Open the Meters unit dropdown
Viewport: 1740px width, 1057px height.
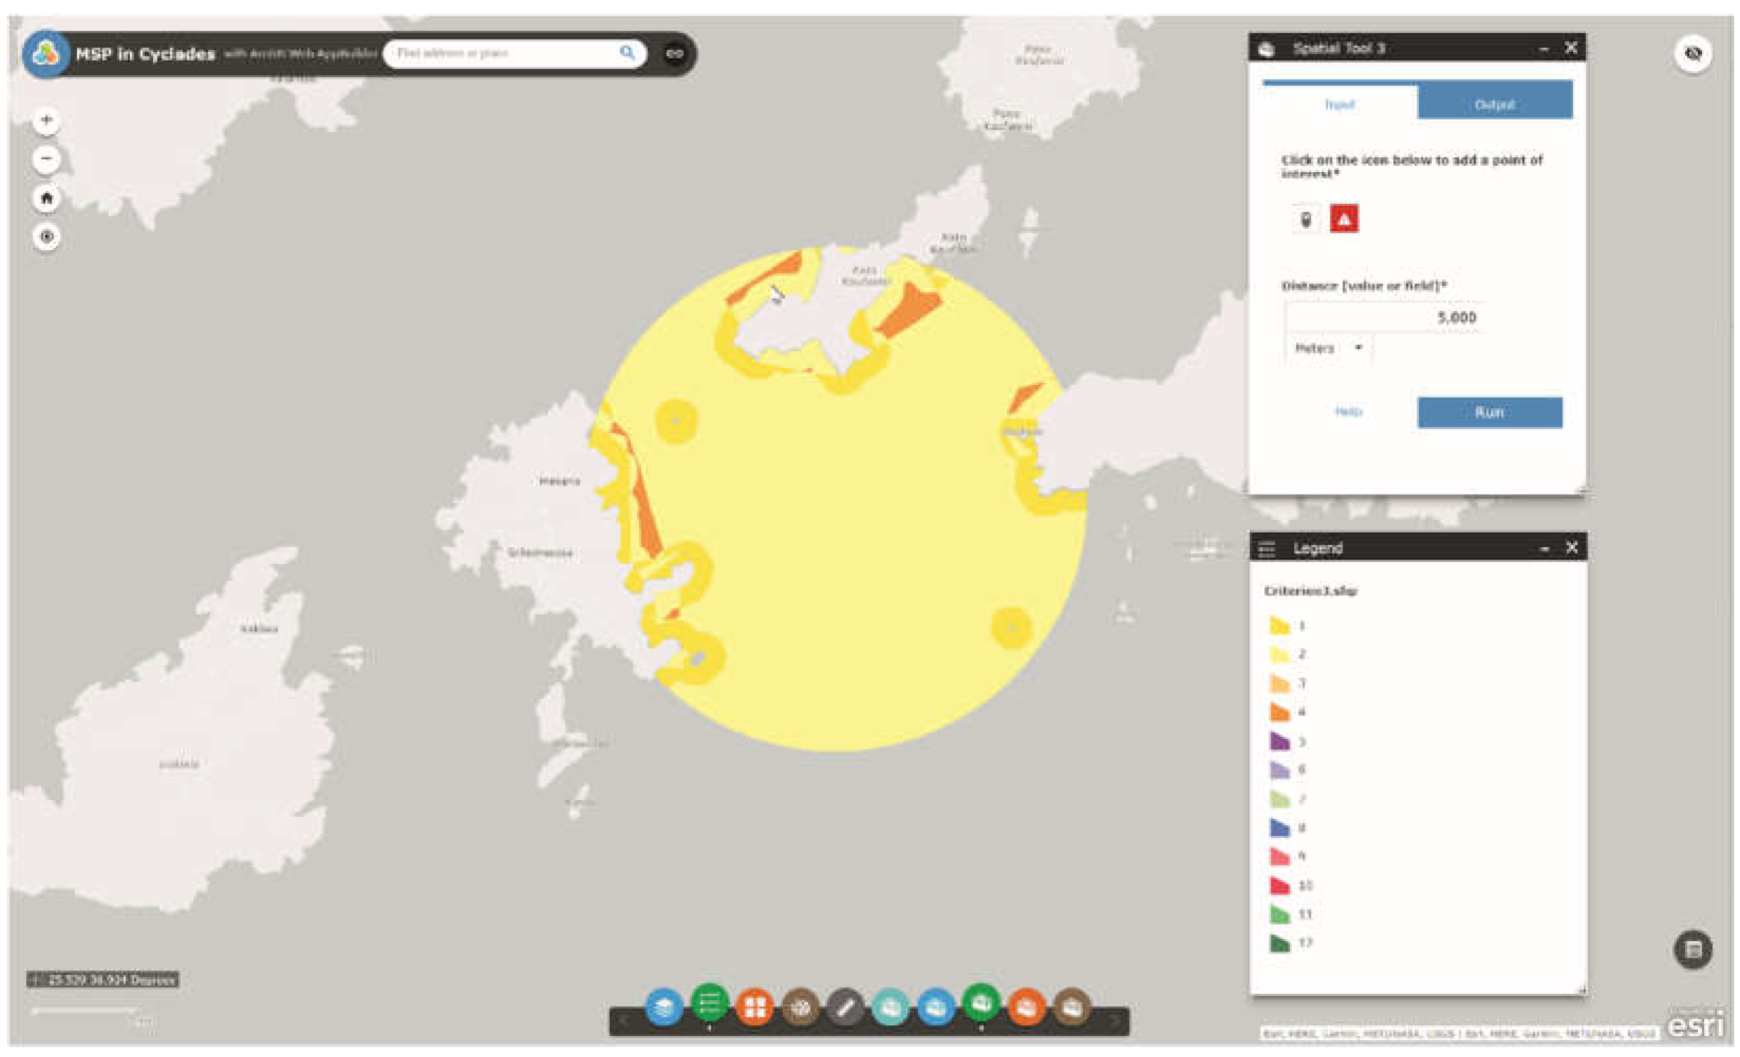click(x=1328, y=348)
